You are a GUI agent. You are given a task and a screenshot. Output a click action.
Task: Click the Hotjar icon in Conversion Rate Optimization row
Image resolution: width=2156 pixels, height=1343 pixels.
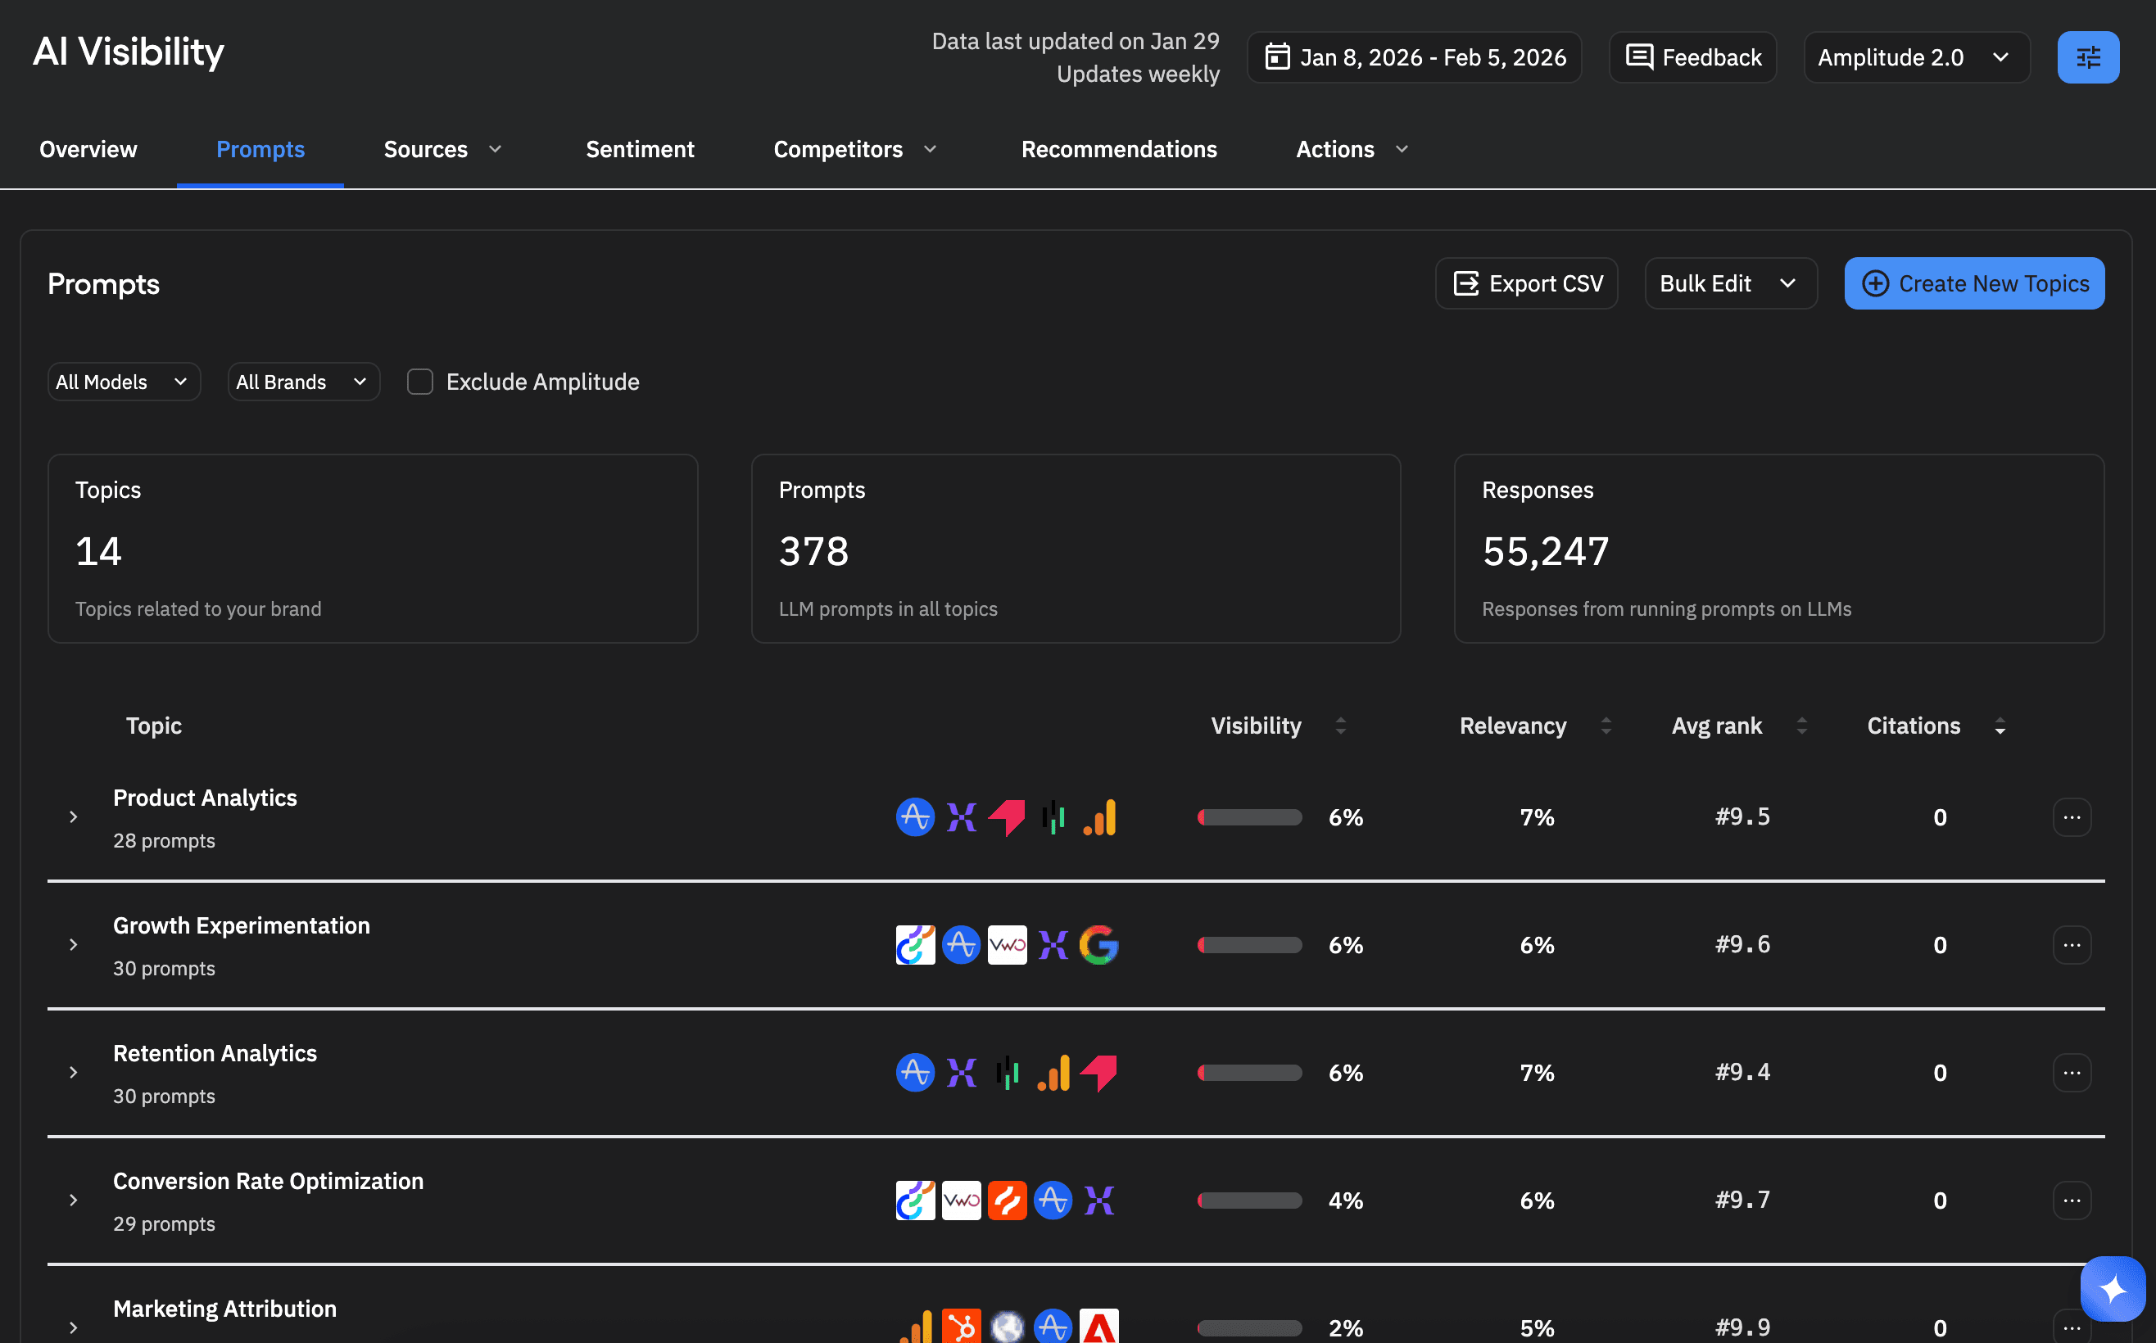(x=1007, y=1200)
